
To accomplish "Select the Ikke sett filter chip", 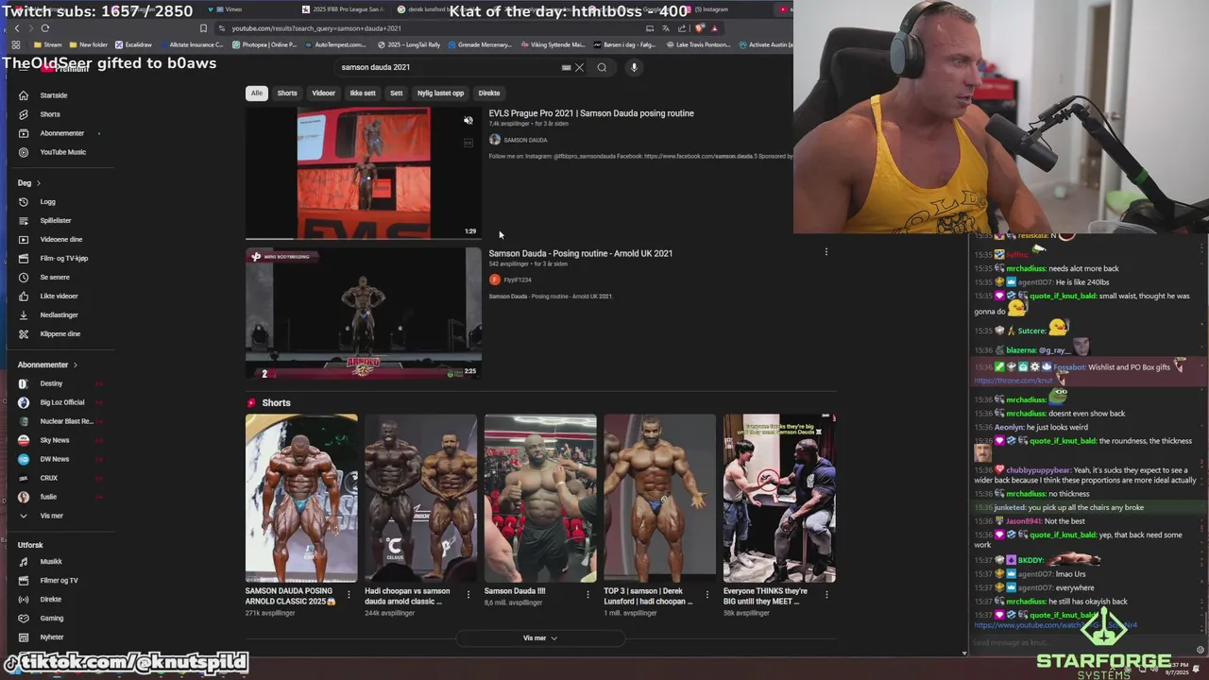I will [363, 93].
